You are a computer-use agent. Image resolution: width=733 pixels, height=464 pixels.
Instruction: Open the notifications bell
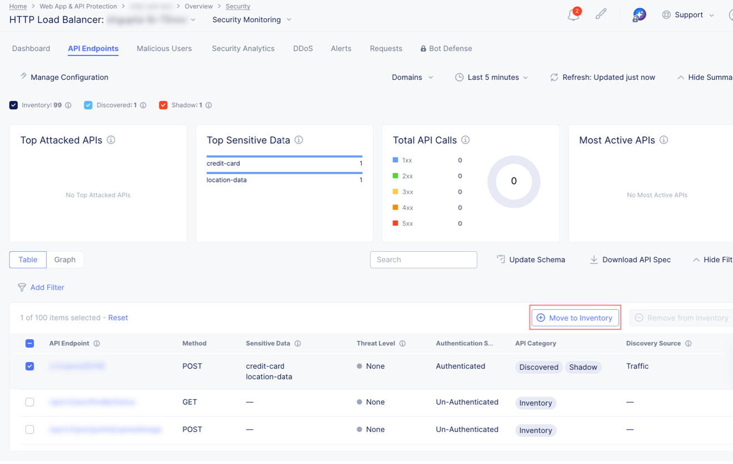[x=574, y=14]
